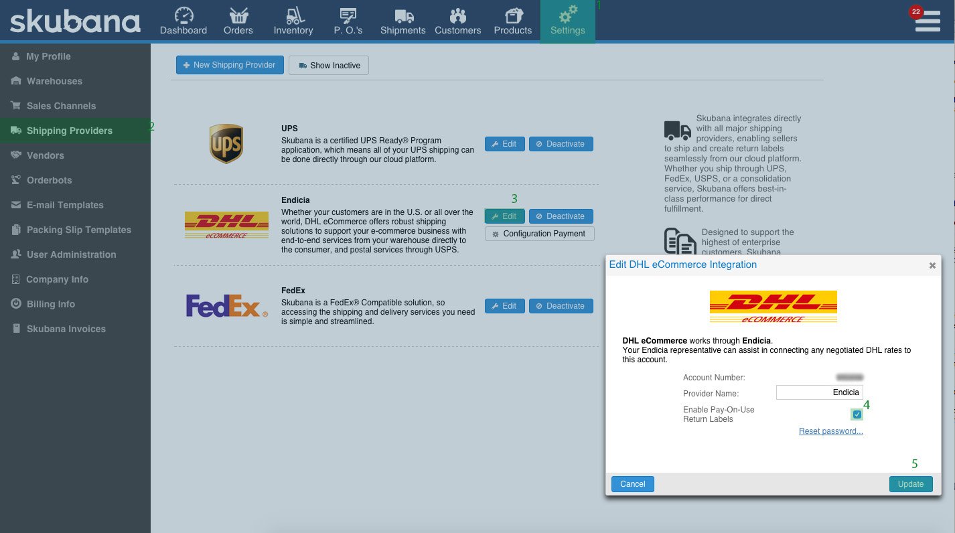Deactivate the FedEx shipping provider
This screenshot has height=533, width=955.
coord(561,306)
